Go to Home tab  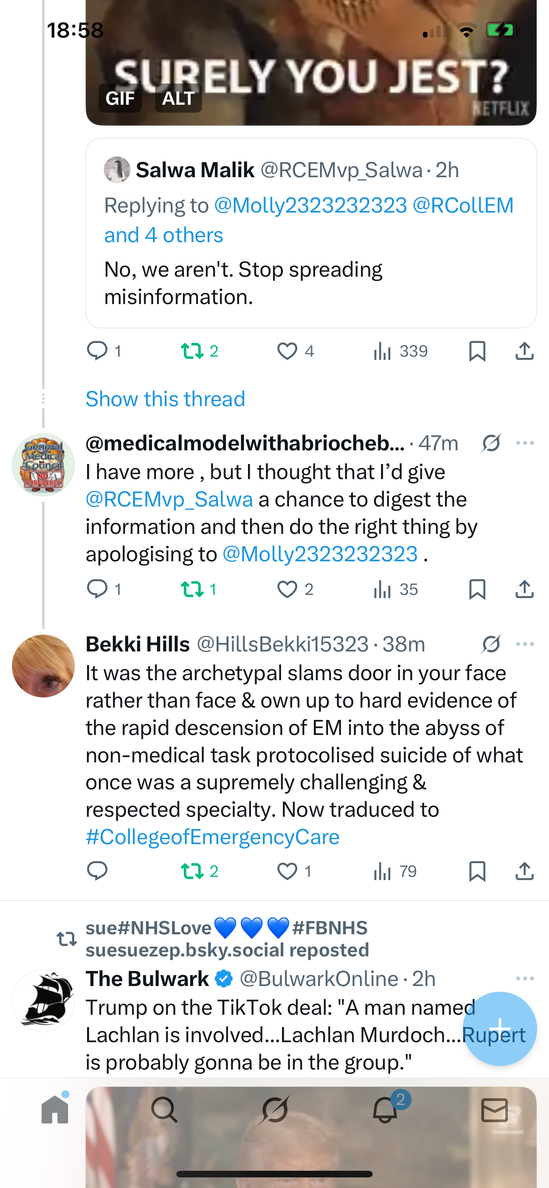click(55, 1110)
